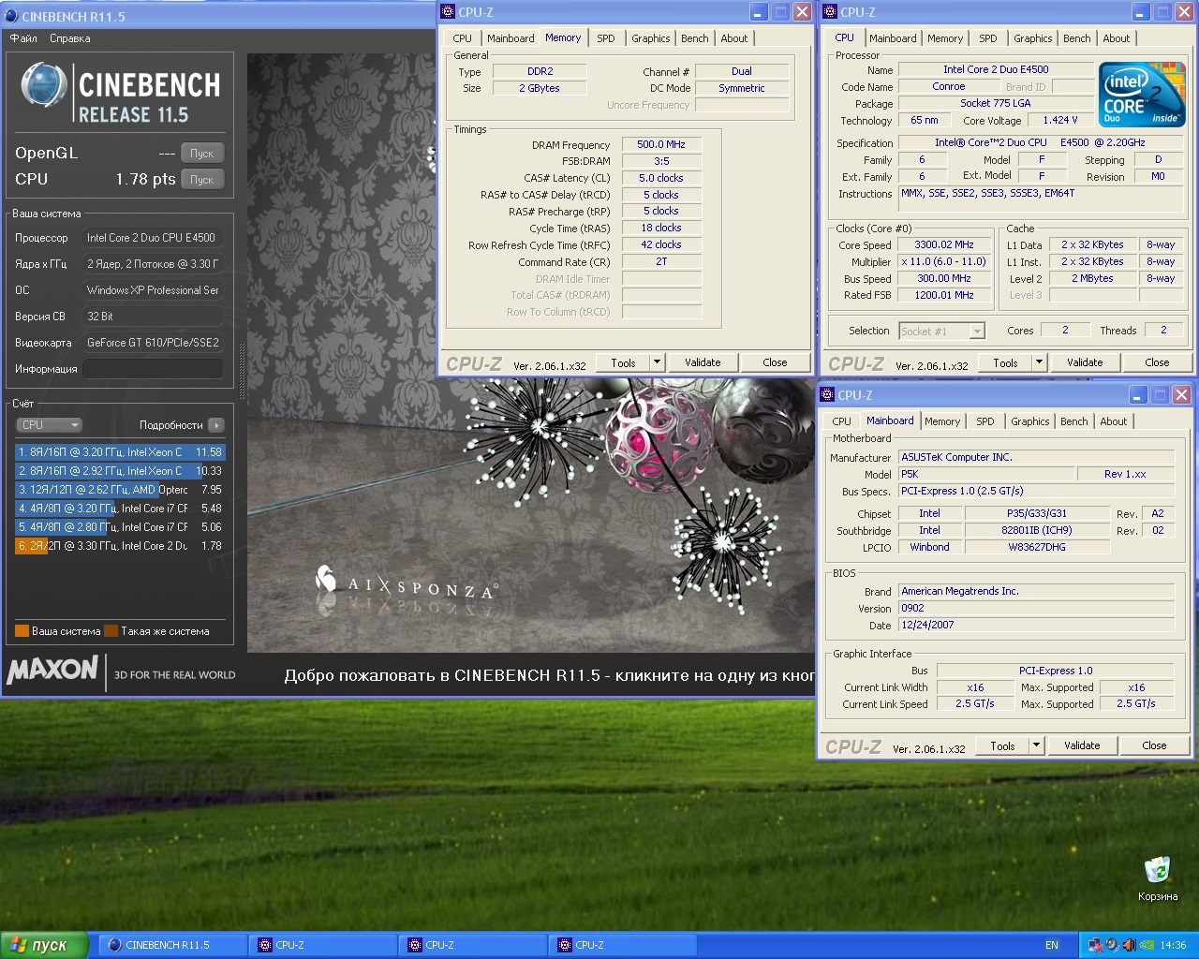Open CPU tab in the Mainboard CPU-Z window
Image resolution: width=1199 pixels, height=959 pixels.
(842, 421)
